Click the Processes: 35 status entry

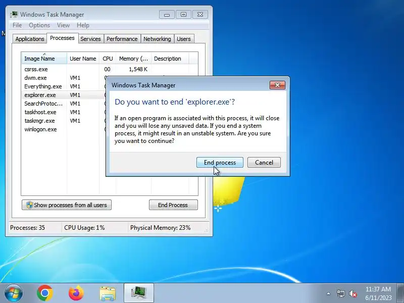click(x=28, y=228)
